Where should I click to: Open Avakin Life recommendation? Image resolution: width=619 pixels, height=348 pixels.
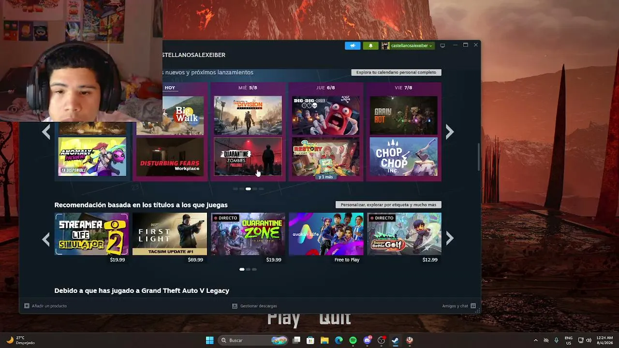pos(326,234)
